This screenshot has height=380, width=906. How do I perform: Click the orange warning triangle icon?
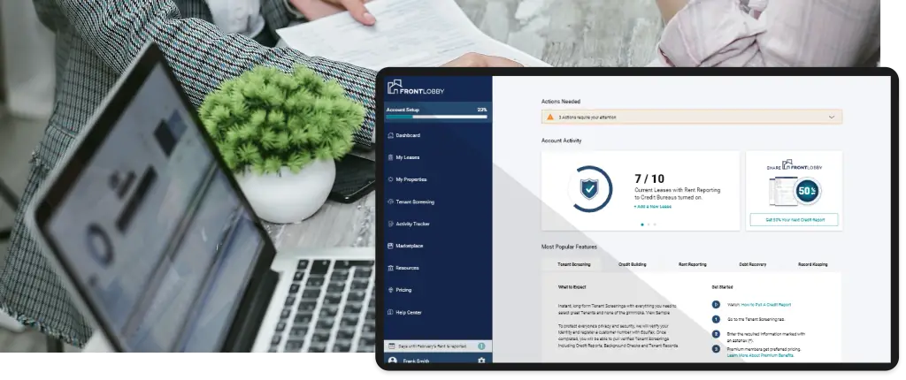click(x=550, y=117)
